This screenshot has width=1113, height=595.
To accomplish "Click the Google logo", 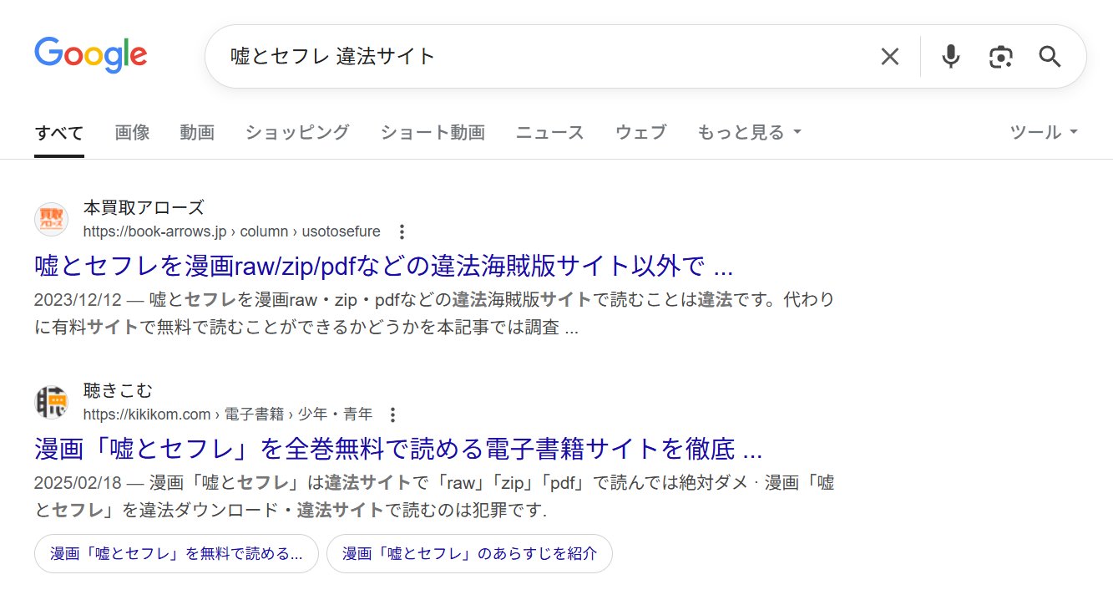I will pyautogui.click(x=90, y=55).
